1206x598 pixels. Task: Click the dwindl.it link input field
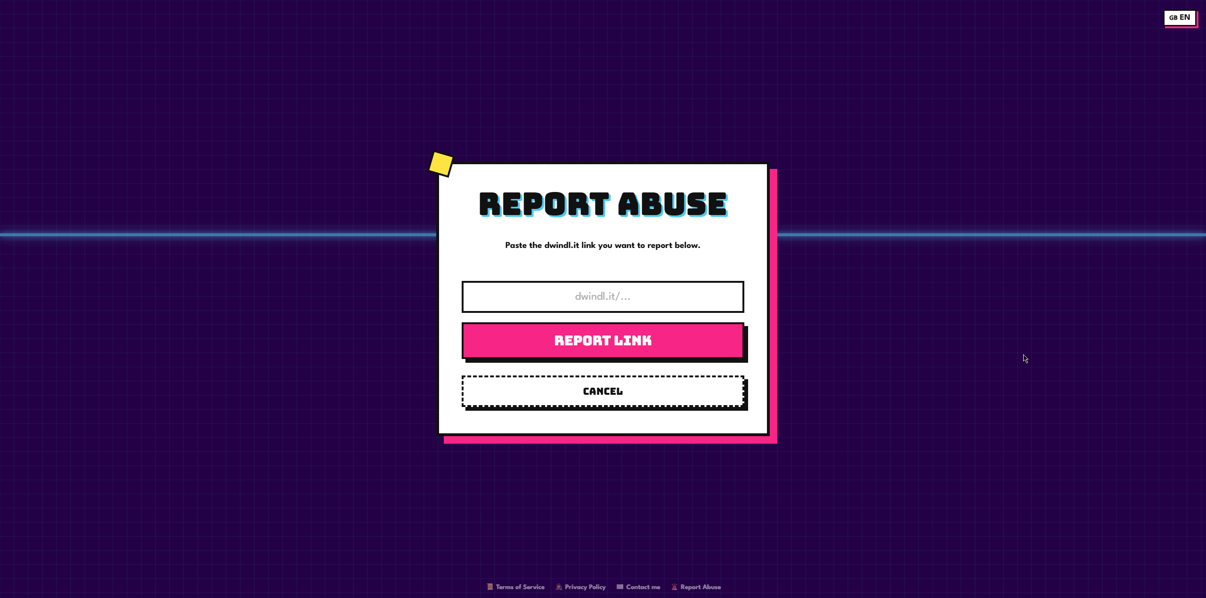(x=603, y=296)
